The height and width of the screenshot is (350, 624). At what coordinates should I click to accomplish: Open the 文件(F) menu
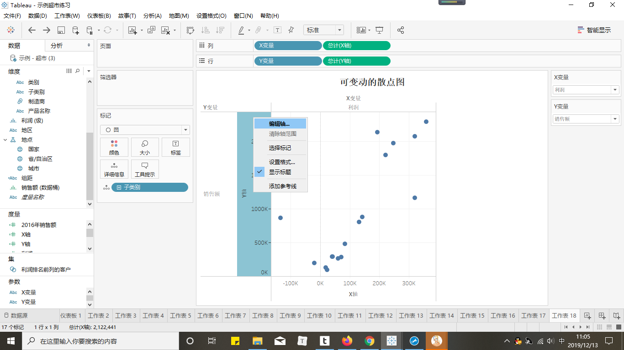(x=12, y=15)
